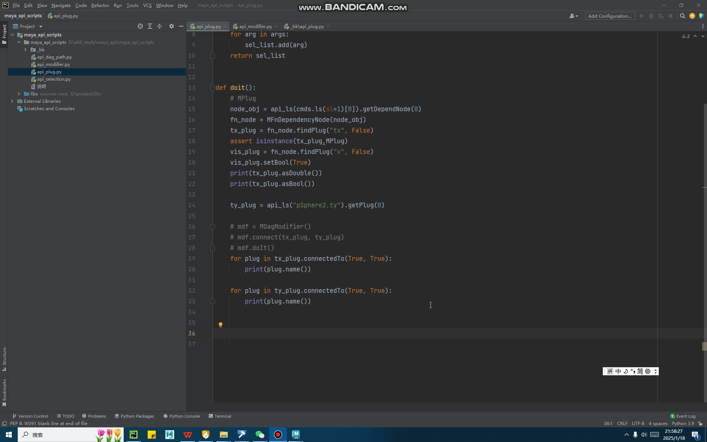
Task: Click api_plug.py in the breadcrumb bar
Action: pyautogui.click(x=63, y=16)
